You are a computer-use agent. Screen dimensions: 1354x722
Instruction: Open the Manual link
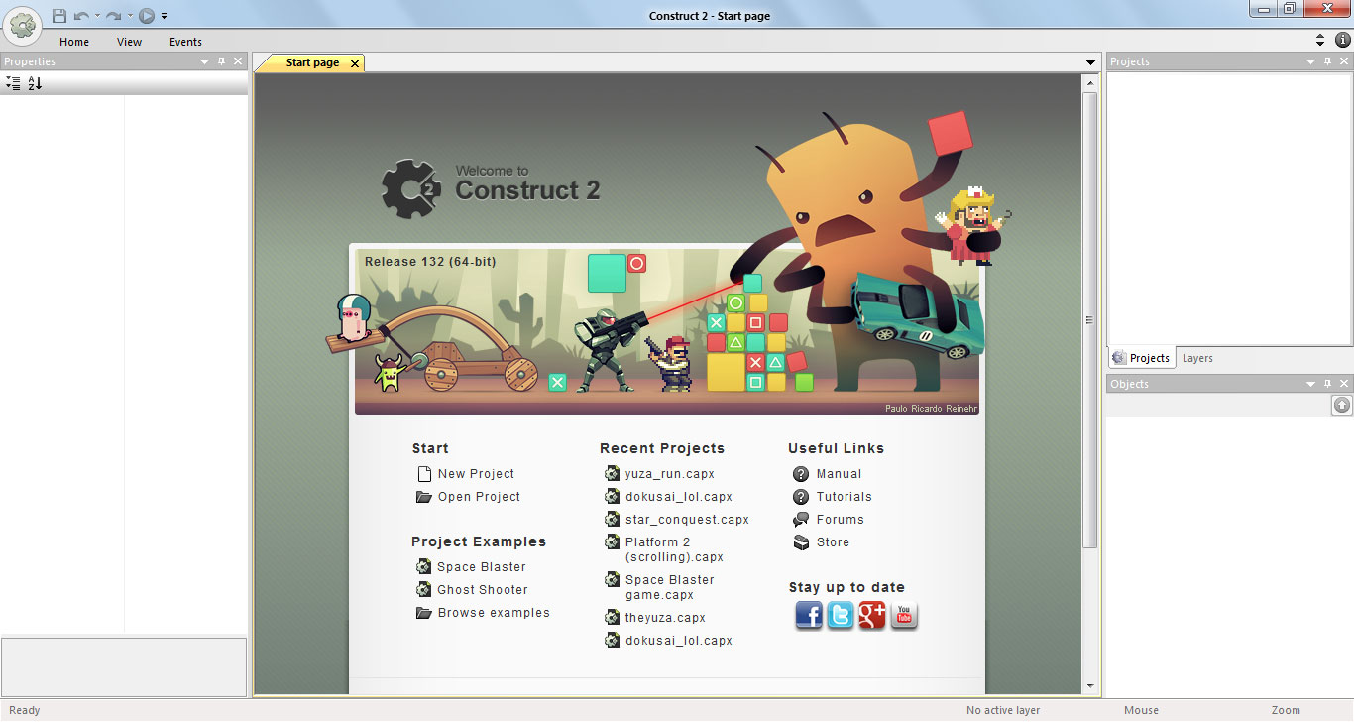839,474
